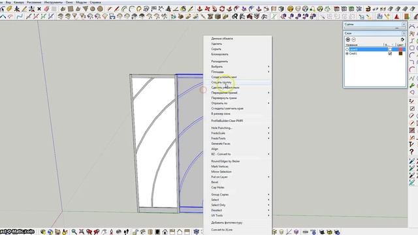This screenshot has width=418, height=235.
Task: Select radio button of Слой1 layer
Action: tap(347, 54)
